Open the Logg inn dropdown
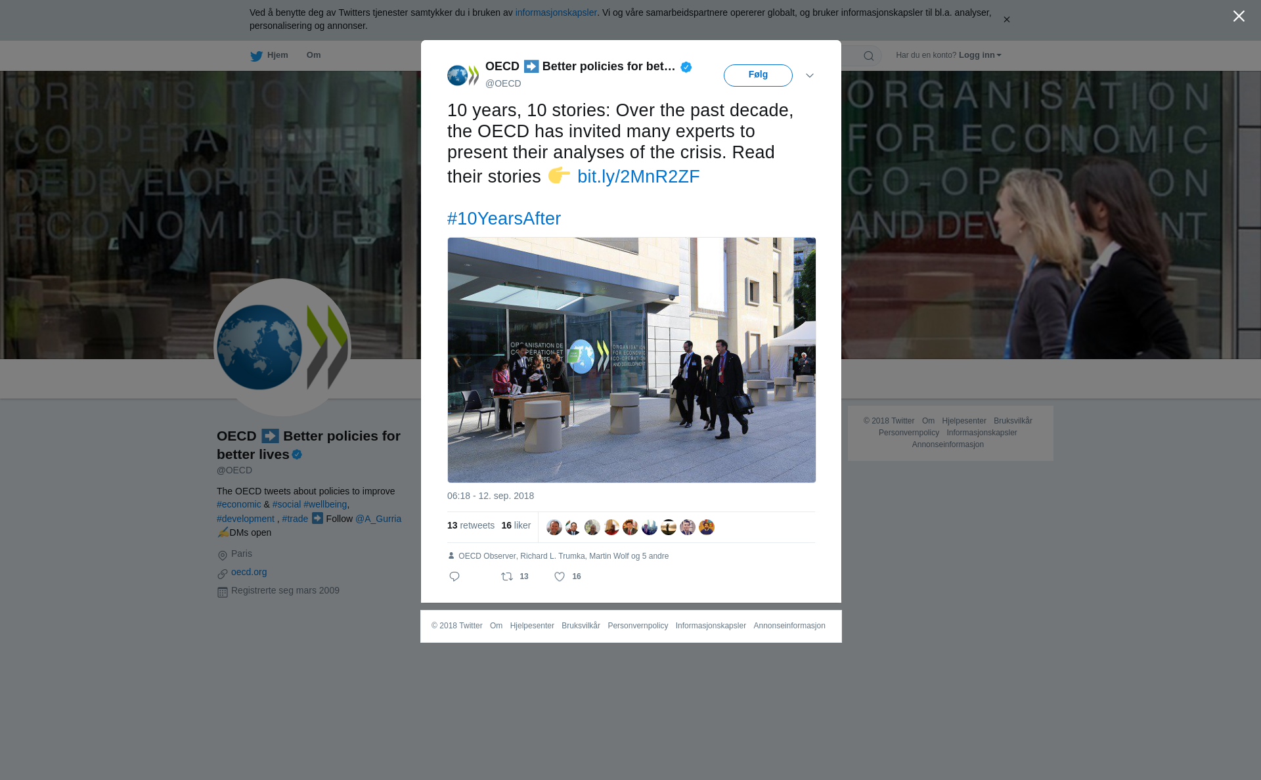 (980, 55)
